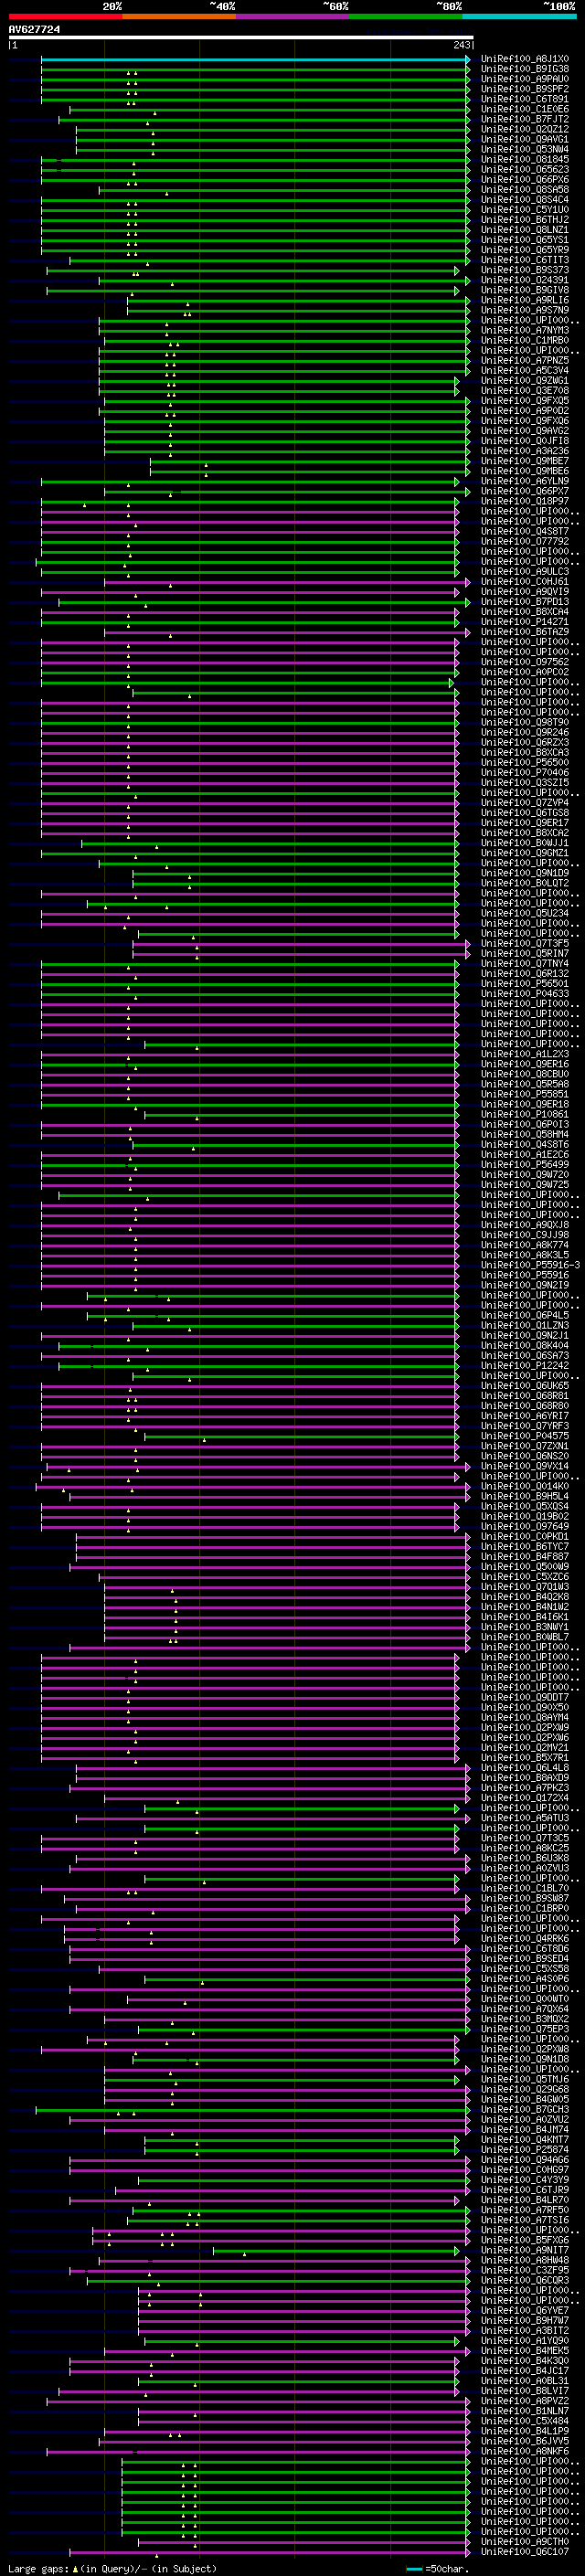The image size is (585, 2576).
Task: Click the white query sequence bar
Action: 241,38
